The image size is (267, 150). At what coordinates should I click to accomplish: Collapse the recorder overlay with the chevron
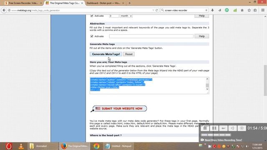coord(265,141)
